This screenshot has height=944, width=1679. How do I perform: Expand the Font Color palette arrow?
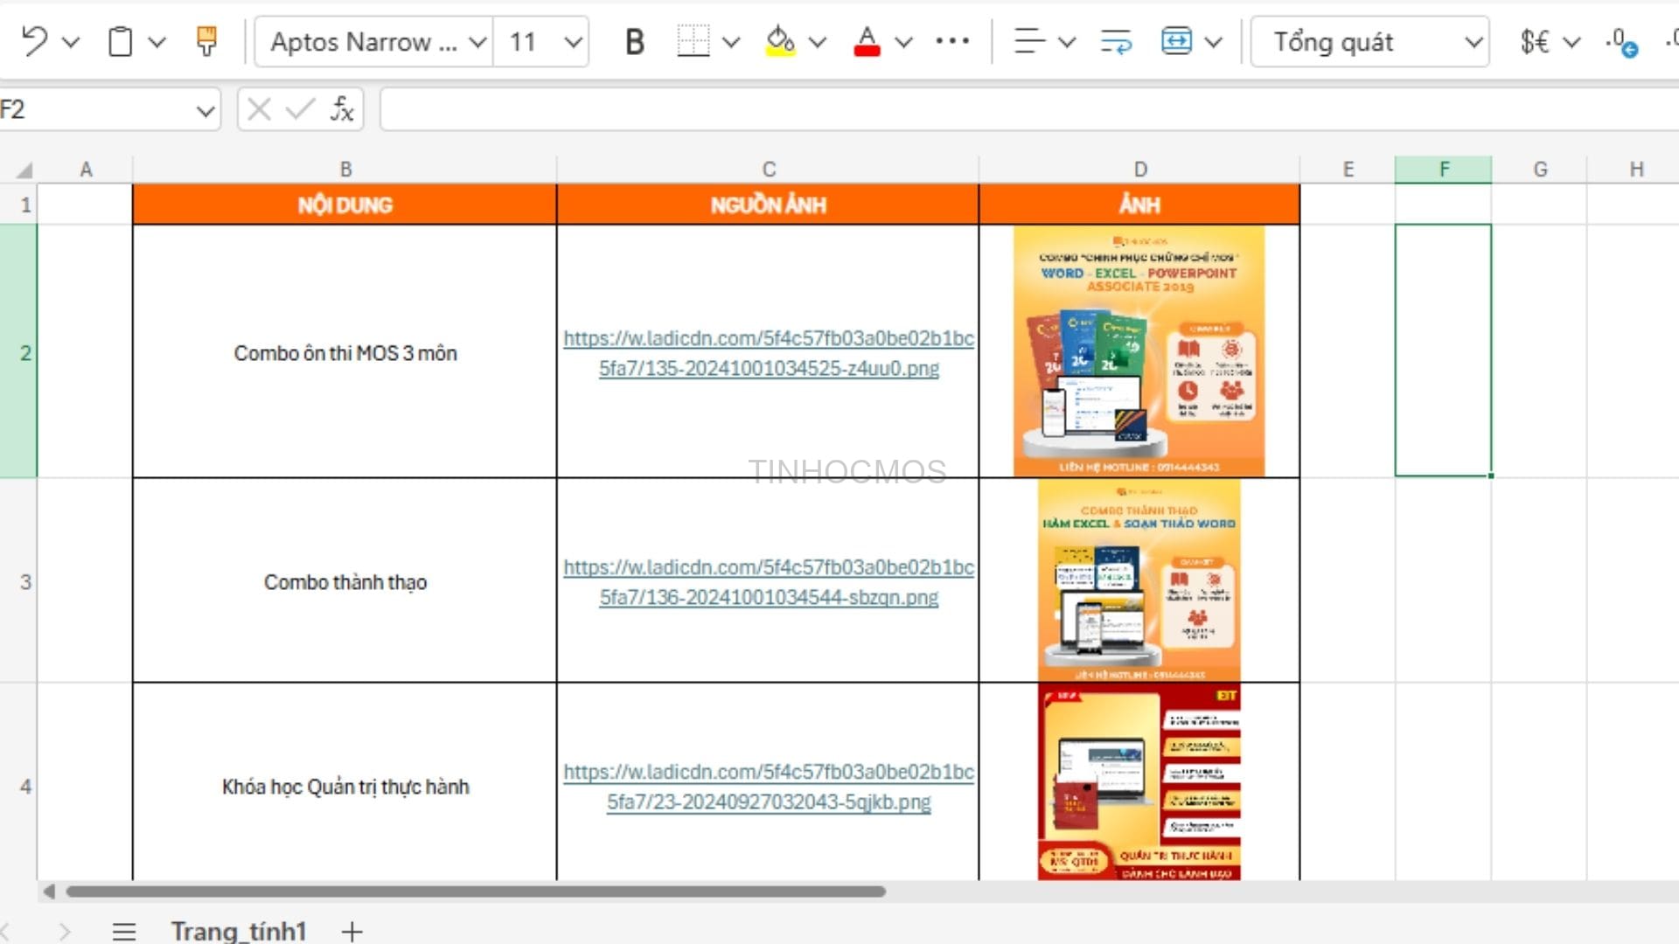904,41
